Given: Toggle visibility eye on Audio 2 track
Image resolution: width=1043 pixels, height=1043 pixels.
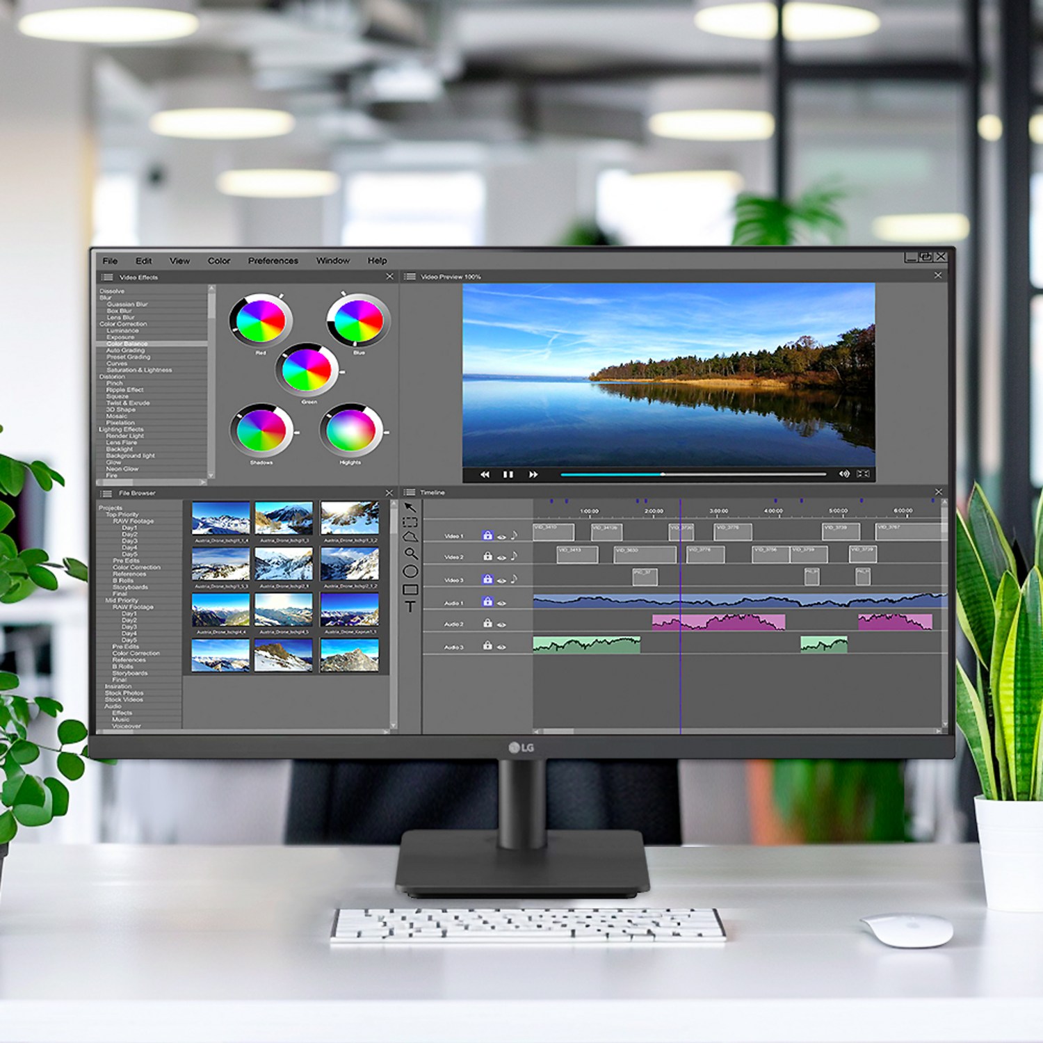Looking at the screenshot, I should pyautogui.click(x=501, y=624).
